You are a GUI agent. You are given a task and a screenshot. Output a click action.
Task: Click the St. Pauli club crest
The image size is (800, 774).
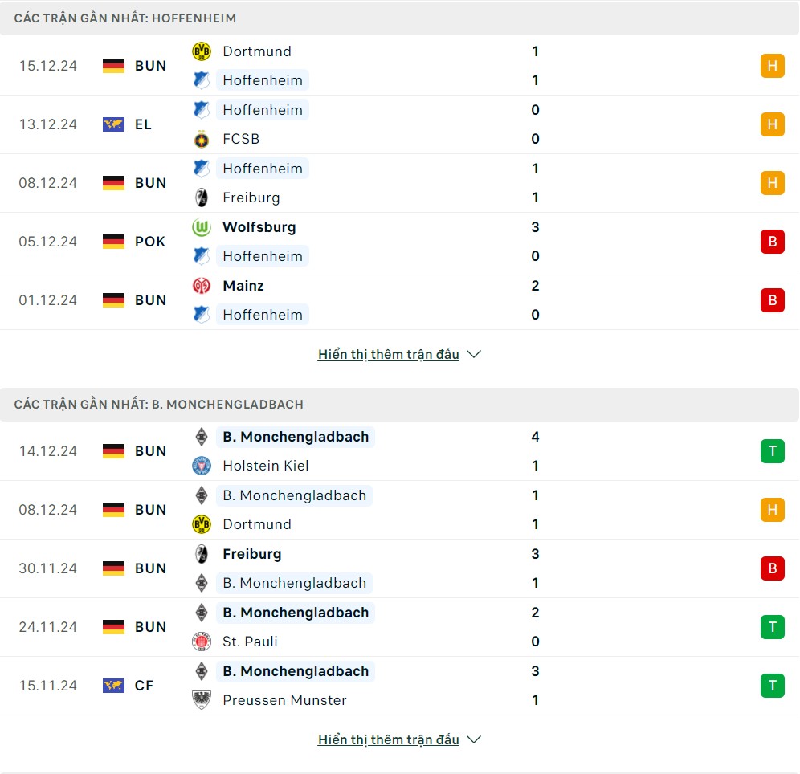201,642
